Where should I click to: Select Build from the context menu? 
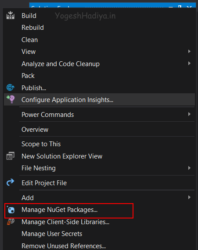click(99, 16)
